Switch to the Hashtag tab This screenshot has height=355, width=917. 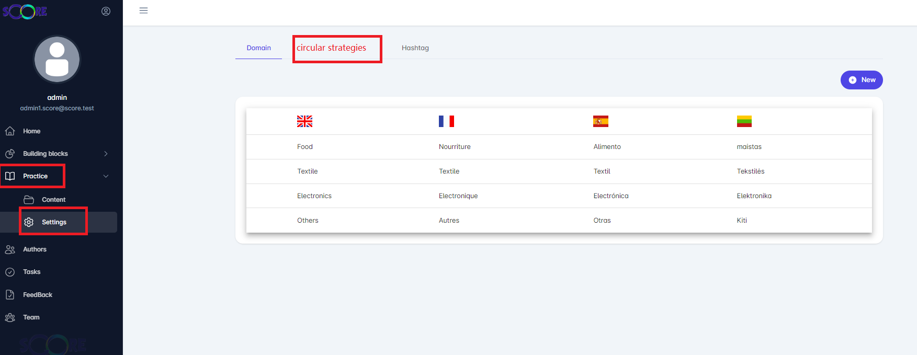coord(415,48)
